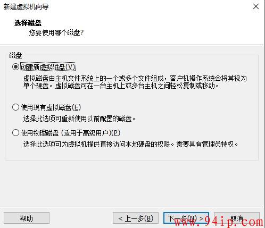Click description 选择此选项可重新使用以前配置的磁盘

[x=79, y=119]
